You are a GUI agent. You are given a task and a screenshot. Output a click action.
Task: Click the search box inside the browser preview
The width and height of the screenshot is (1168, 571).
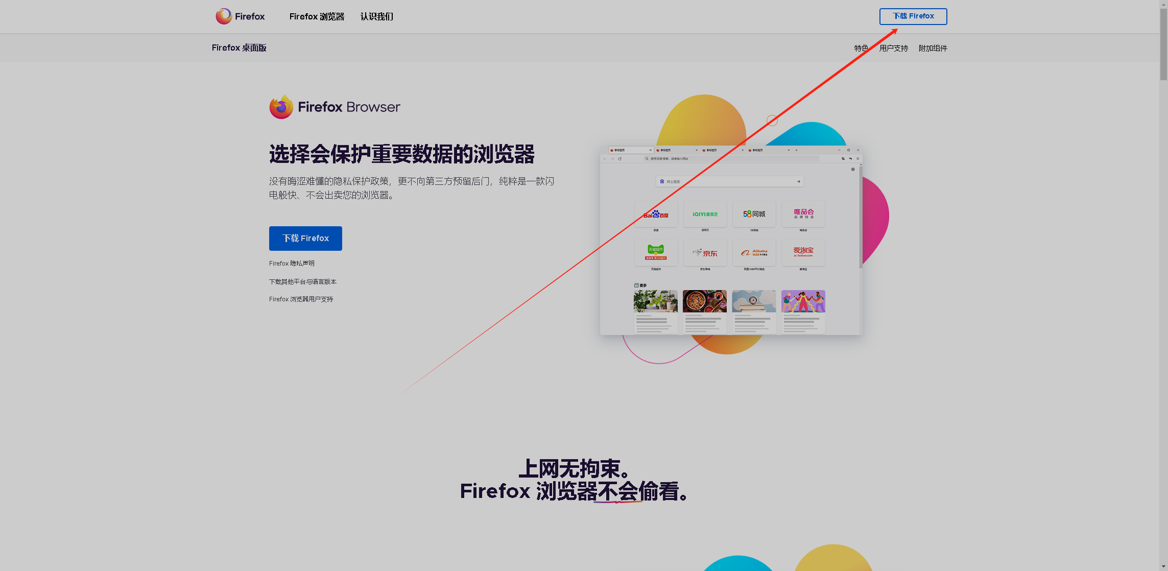tap(729, 181)
